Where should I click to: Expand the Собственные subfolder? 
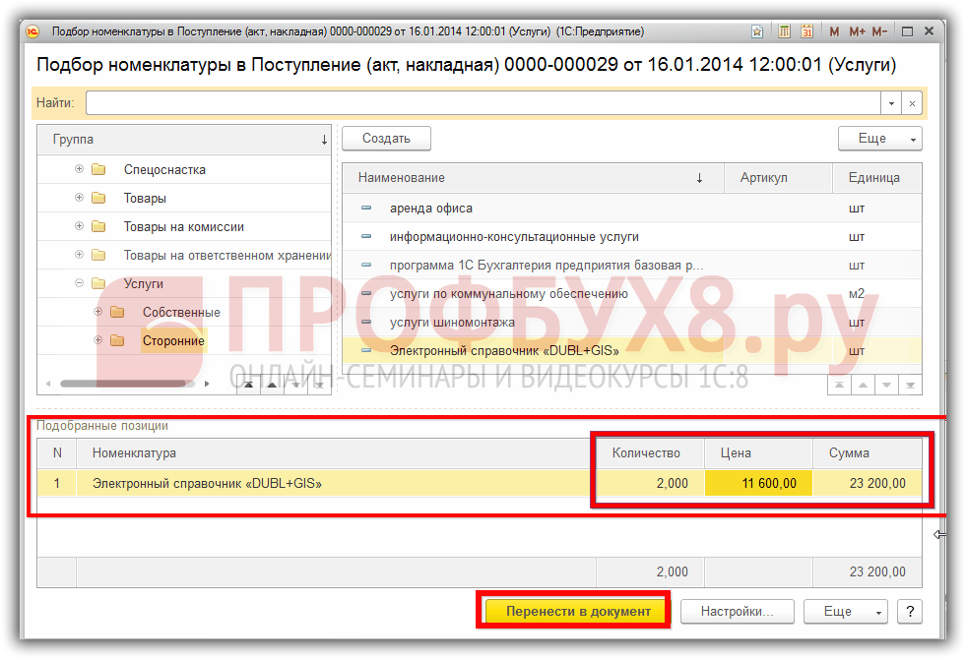tap(98, 312)
